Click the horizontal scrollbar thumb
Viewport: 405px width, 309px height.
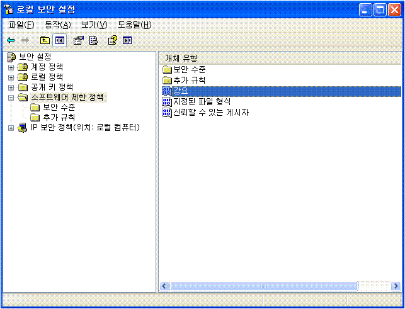point(264,286)
